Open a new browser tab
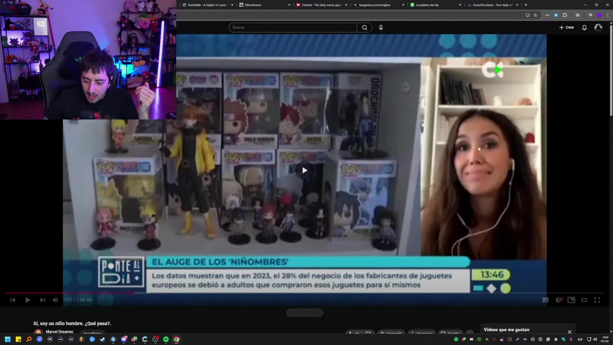 point(526,5)
